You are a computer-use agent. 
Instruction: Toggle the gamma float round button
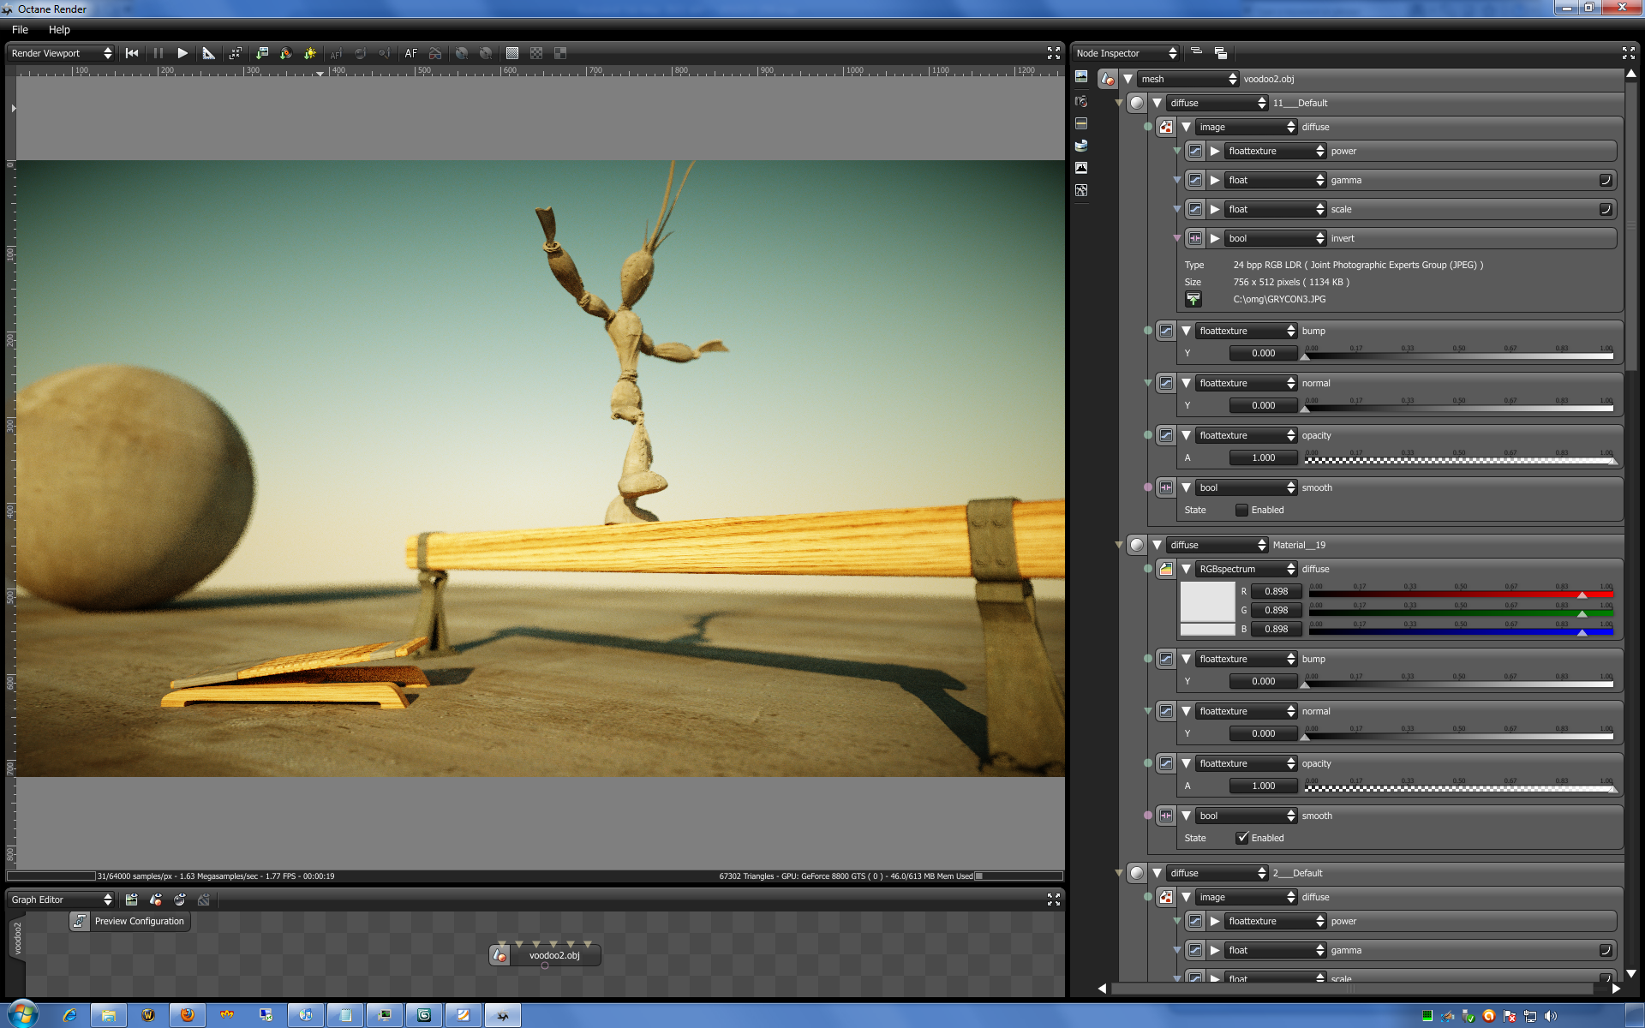pos(1606,180)
